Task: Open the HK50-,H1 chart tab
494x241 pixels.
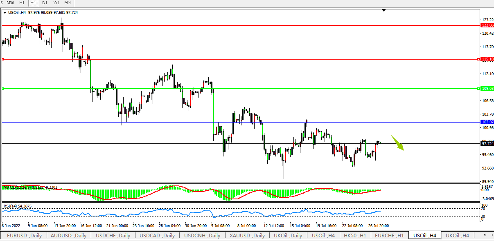Action: click(x=355, y=236)
